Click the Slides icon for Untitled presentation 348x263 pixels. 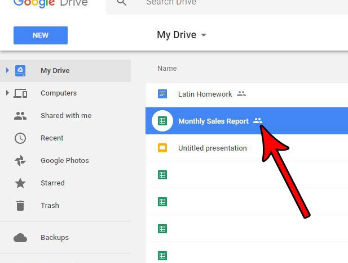[x=162, y=148]
